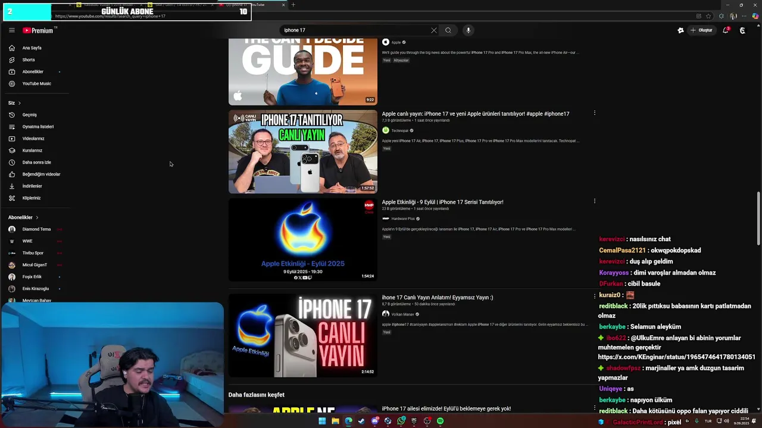Expand the Abonelikler subscriptions heading chevron

pos(37,218)
